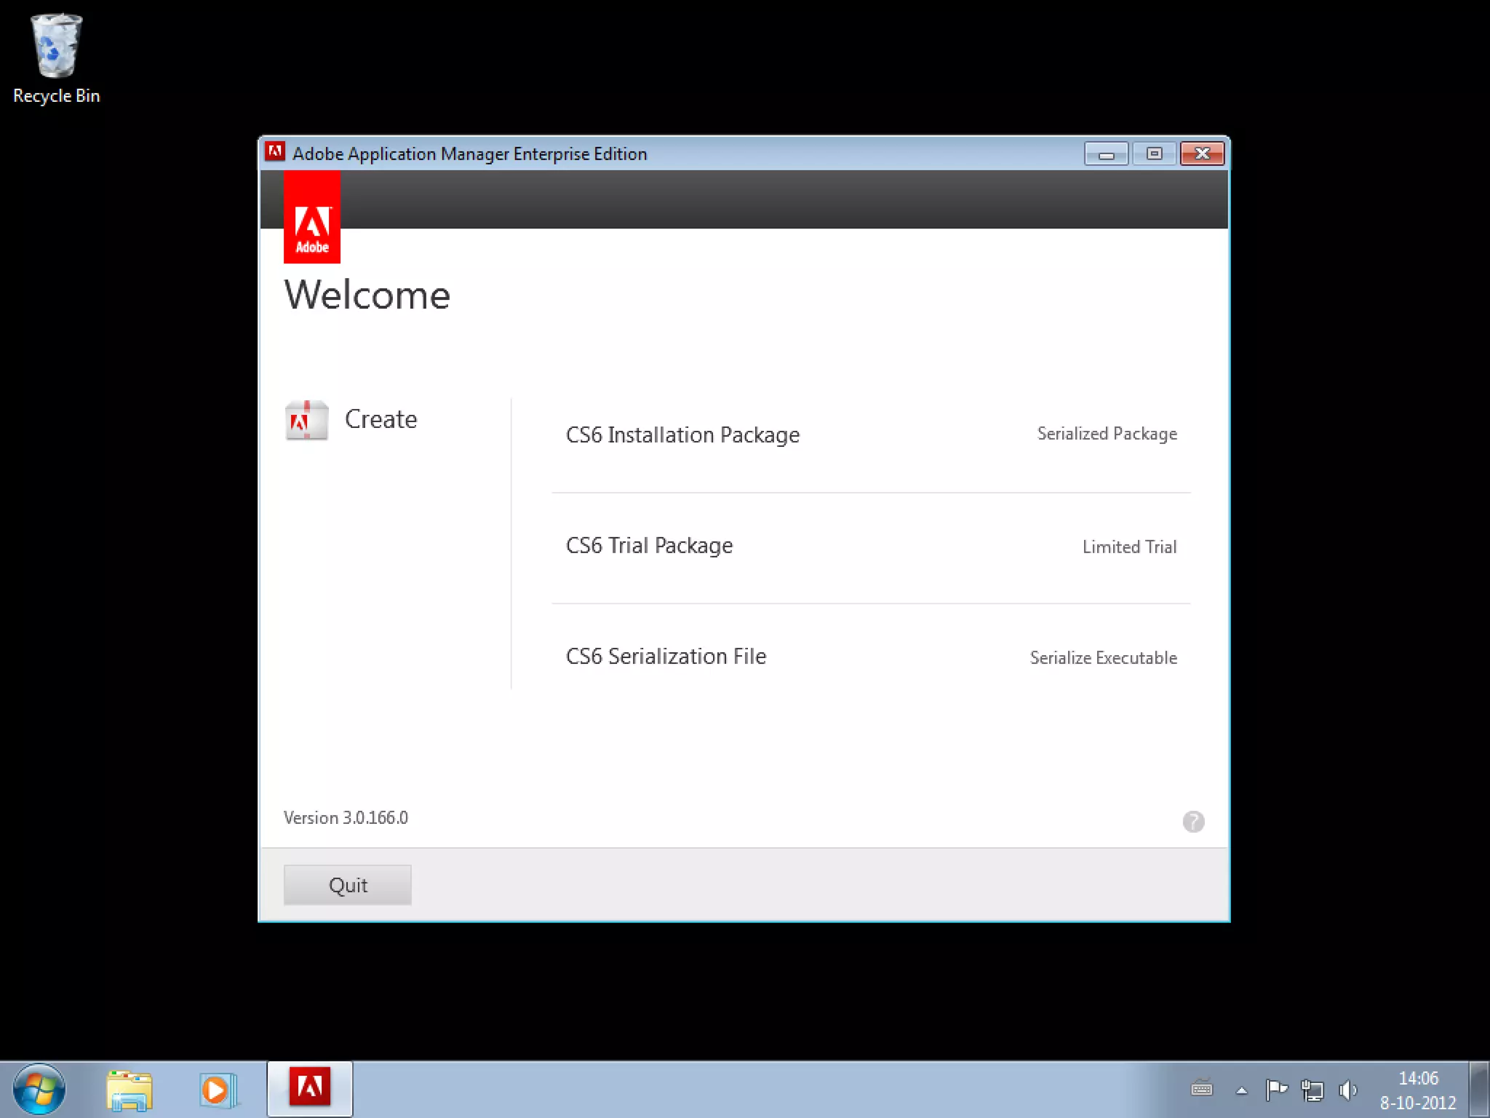1490x1118 pixels.
Task: Open the Recycle Bin desktop icon
Action: click(56, 58)
